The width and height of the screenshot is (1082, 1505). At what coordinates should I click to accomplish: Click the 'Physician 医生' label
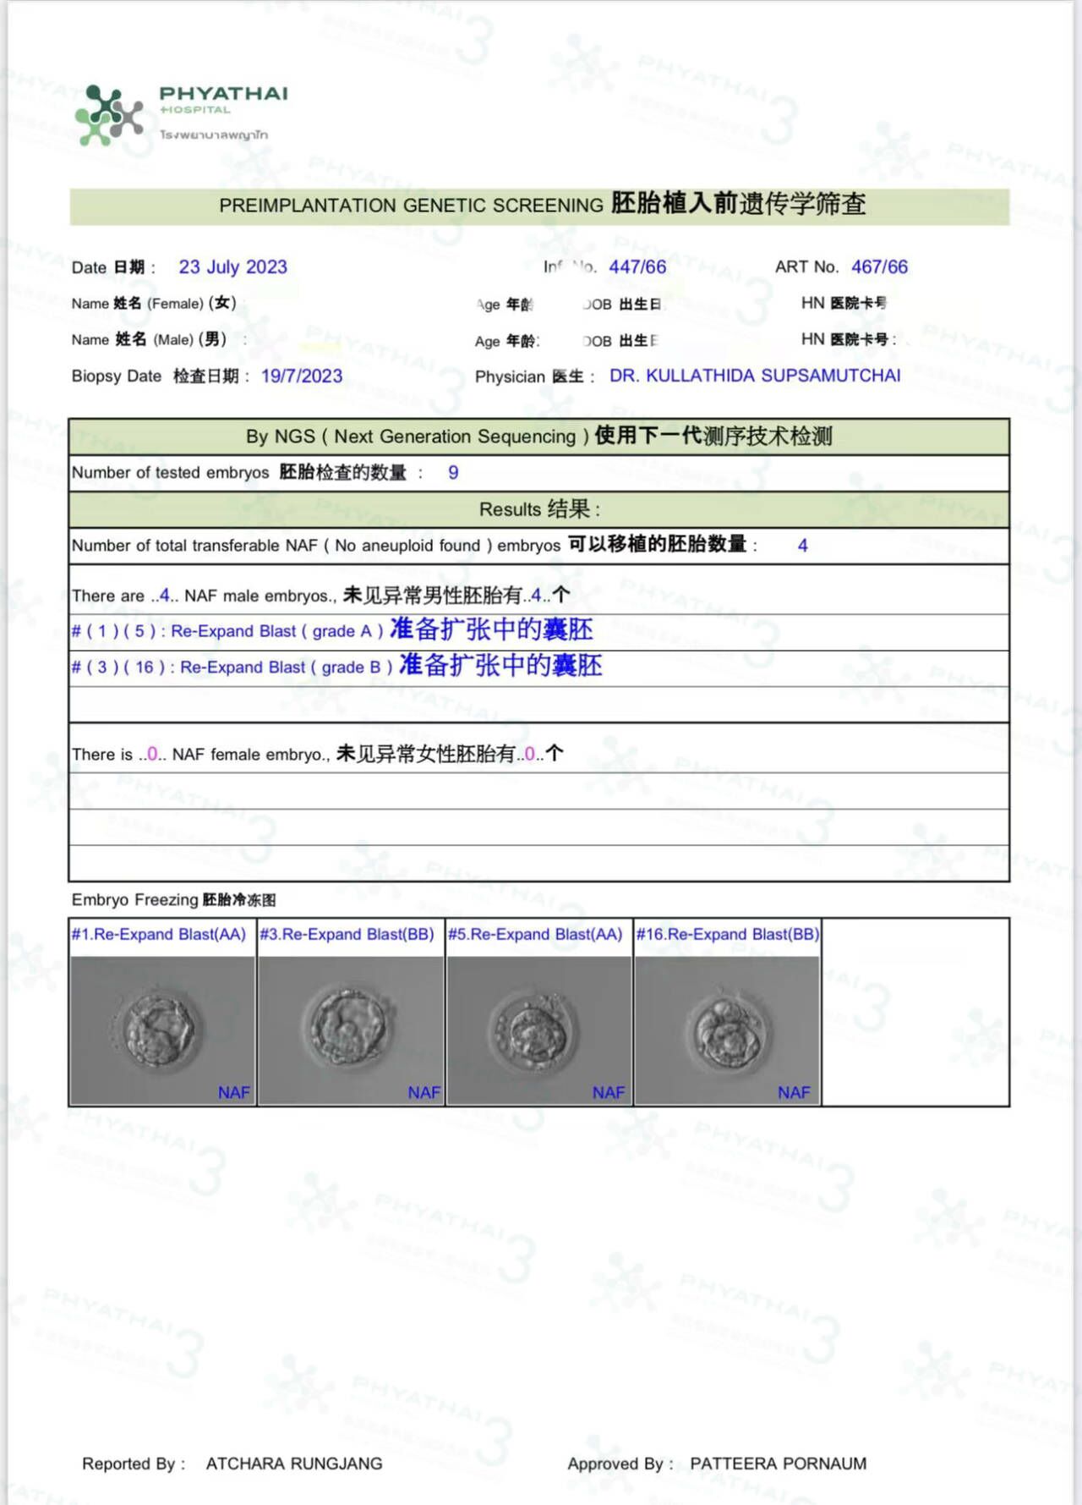534,376
